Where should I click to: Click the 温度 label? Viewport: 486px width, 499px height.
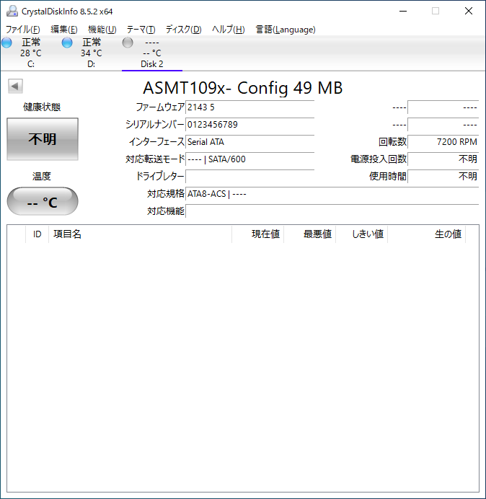click(42, 176)
